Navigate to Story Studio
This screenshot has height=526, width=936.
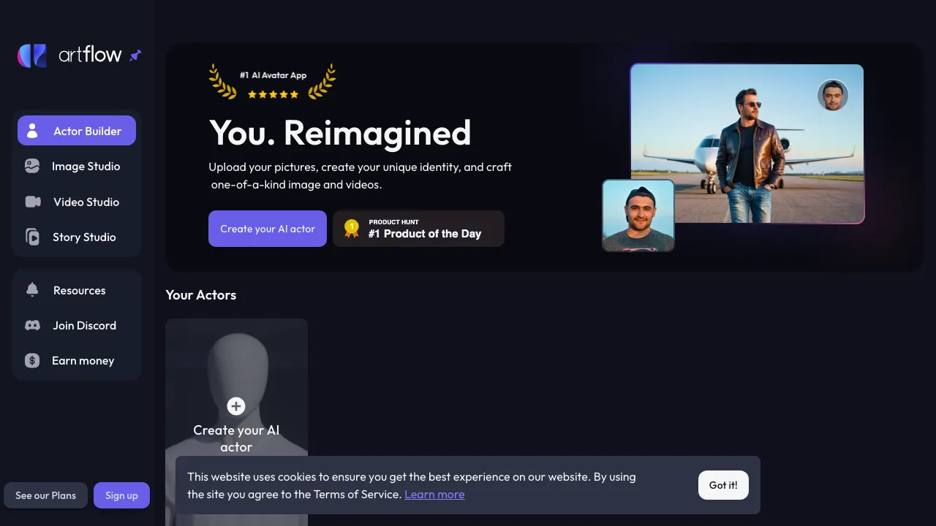(84, 237)
